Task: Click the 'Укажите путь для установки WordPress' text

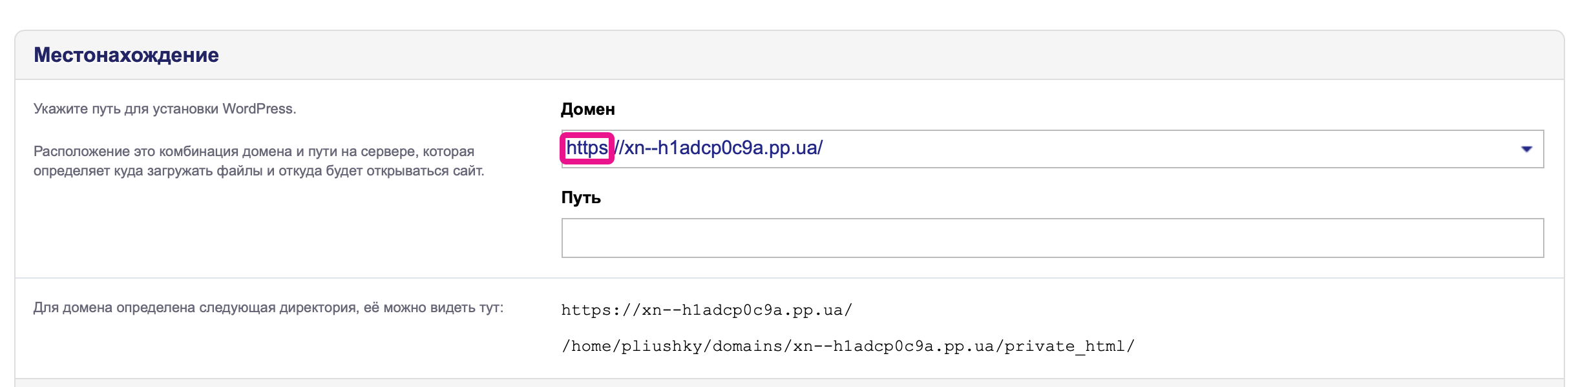Action: [x=165, y=109]
